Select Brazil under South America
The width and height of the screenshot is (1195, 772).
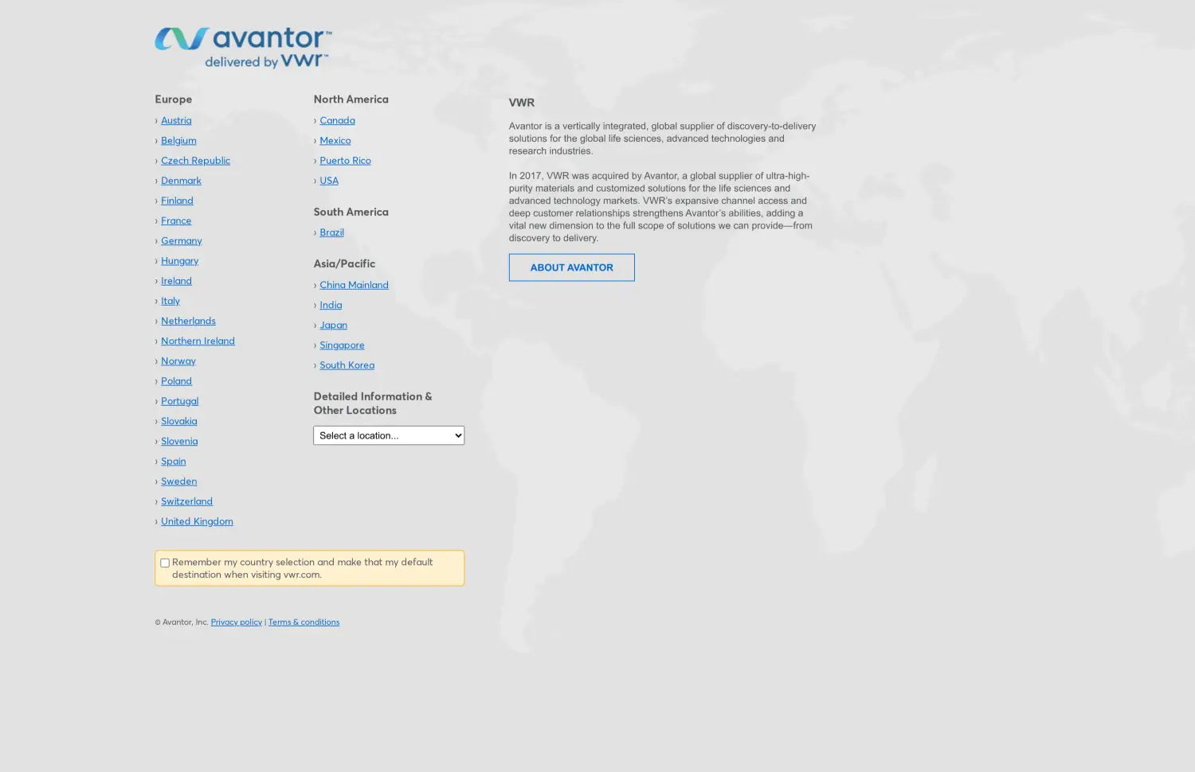(x=331, y=232)
